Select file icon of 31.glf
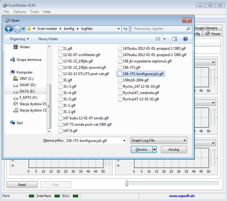 click(60, 80)
